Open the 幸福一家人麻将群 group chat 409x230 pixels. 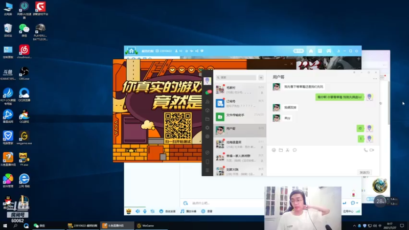coord(240,157)
